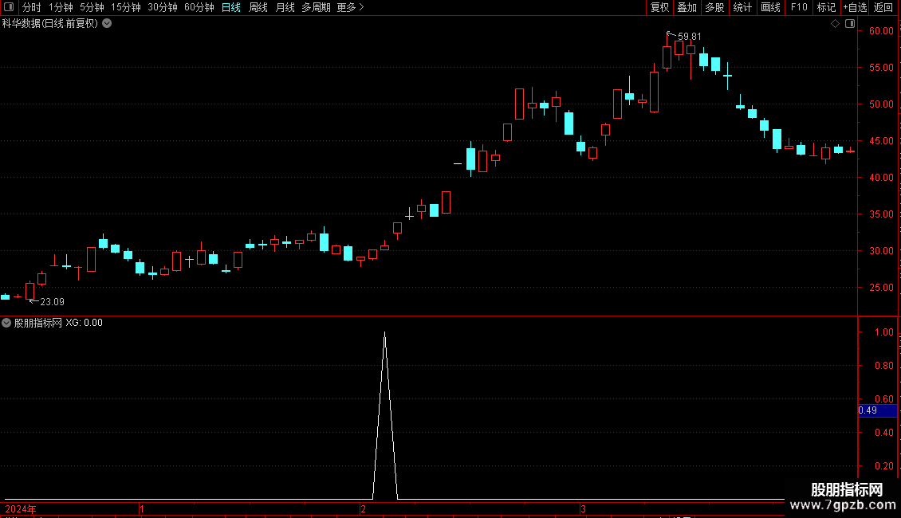The height and width of the screenshot is (518, 901).
Task: Select the 30分钟 period tab
Action: click(162, 7)
